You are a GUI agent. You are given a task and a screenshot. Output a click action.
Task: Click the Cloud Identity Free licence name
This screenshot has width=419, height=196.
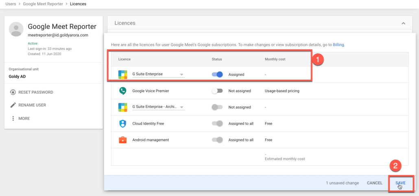click(148, 124)
